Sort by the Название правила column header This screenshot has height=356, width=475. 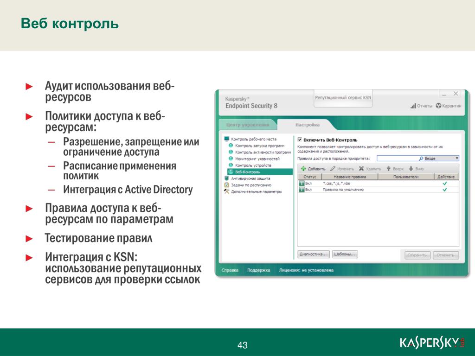[x=350, y=177]
